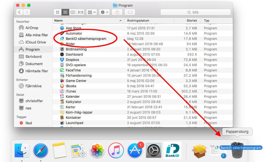The height and width of the screenshot is (162, 263).
Task: Switch Finder to icon view
Action: pos(58,12)
